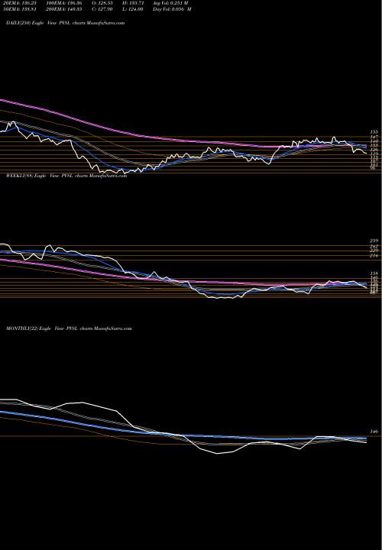This screenshot has height=550, width=382.
Task: Click the 155 price label on daily chart
Action: click(374, 132)
